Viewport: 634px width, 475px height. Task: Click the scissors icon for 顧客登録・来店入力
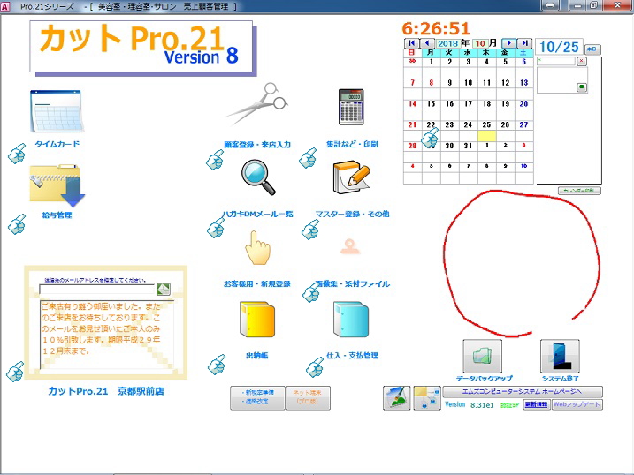[257, 104]
